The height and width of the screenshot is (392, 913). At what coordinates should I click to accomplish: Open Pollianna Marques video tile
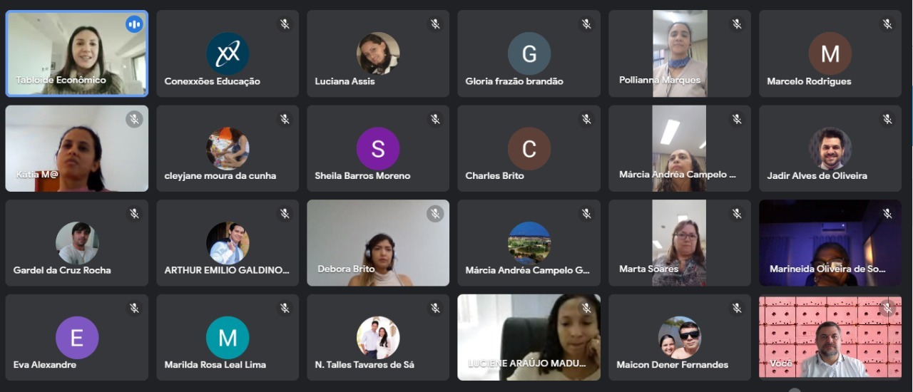[x=680, y=53]
